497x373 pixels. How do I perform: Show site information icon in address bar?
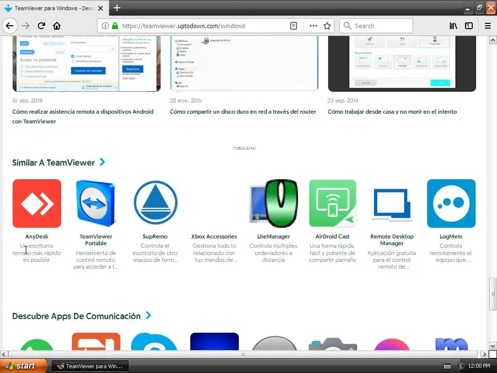[x=105, y=26]
